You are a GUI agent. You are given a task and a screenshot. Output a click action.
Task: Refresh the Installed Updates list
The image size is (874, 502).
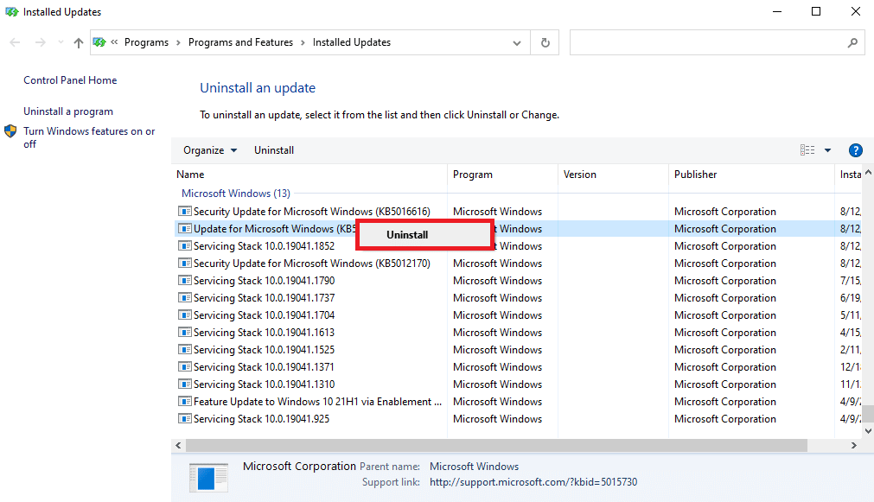(x=545, y=42)
